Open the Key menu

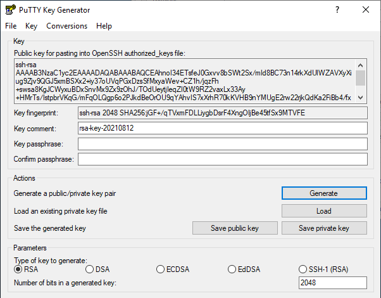[32, 26]
